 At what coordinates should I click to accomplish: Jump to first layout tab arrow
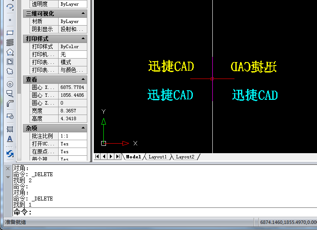click(x=97, y=156)
